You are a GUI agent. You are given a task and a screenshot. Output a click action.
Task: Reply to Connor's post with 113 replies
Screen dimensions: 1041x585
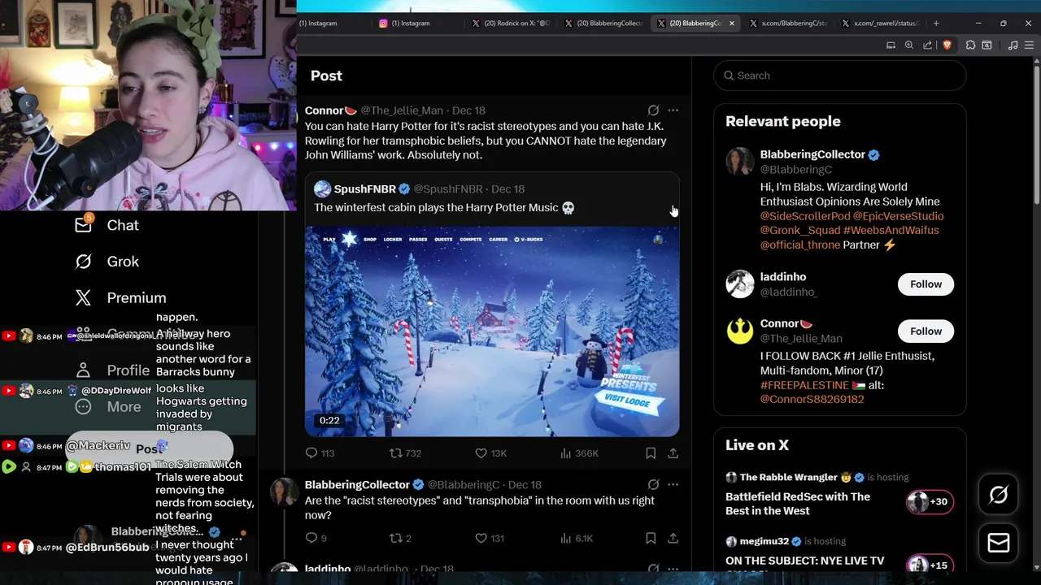pyautogui.click(x=320, y=453)
